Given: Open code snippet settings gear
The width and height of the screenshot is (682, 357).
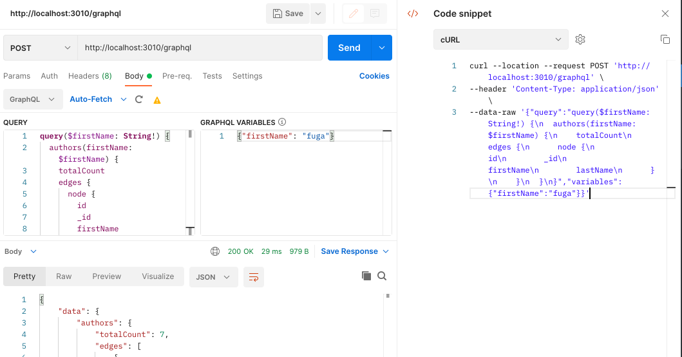Looking at the screenshot, I should pyautogui.click(x=580, y=39).
